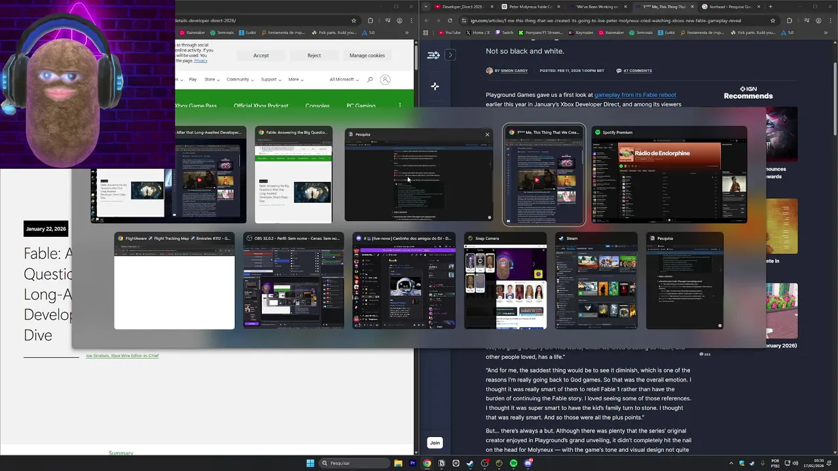Click search icon on Xbox site
This screenshot has width=838, height=471.
(370, 80)
